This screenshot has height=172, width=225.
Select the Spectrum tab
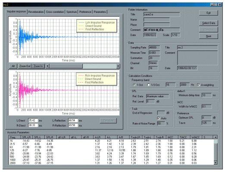(72, 12)
